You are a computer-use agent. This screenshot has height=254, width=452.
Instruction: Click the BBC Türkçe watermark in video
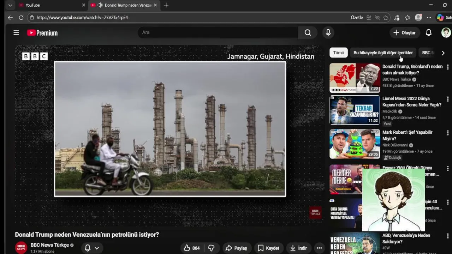315,212
